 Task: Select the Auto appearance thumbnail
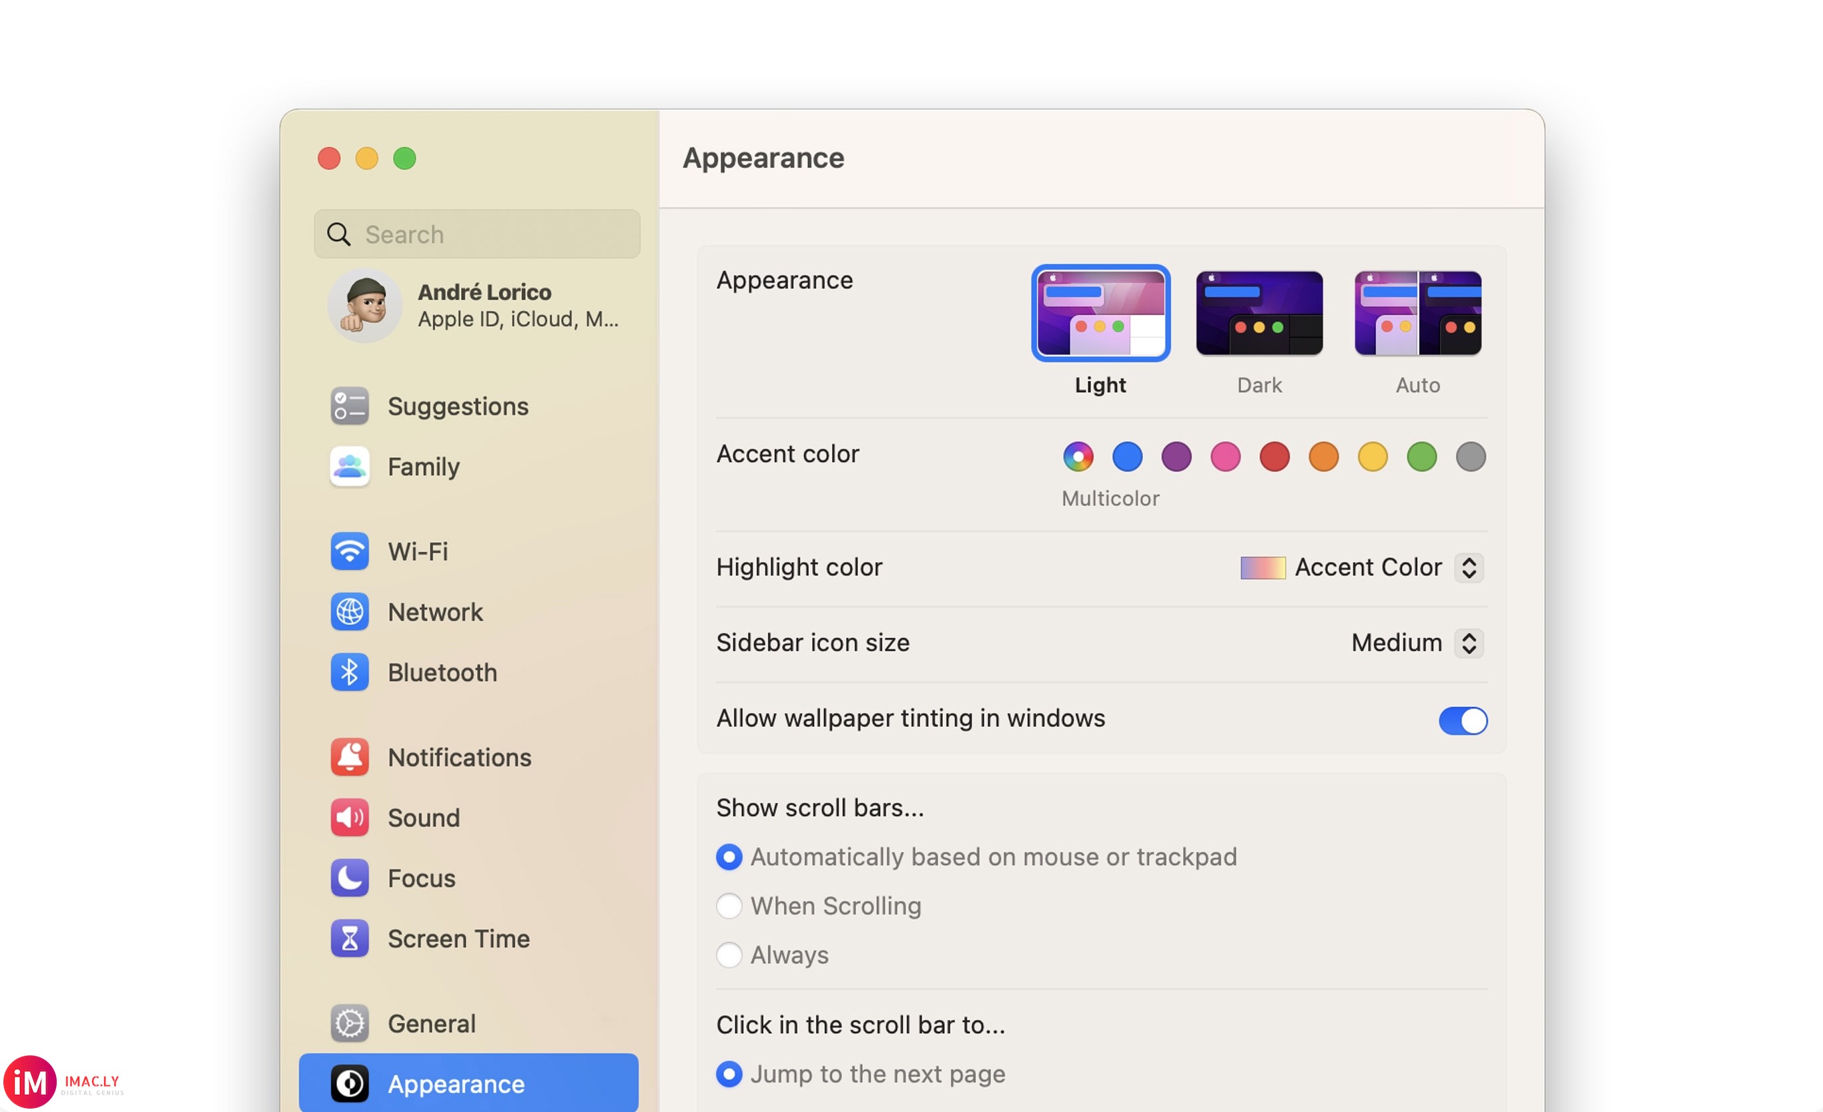click(x=1417, y=313)
